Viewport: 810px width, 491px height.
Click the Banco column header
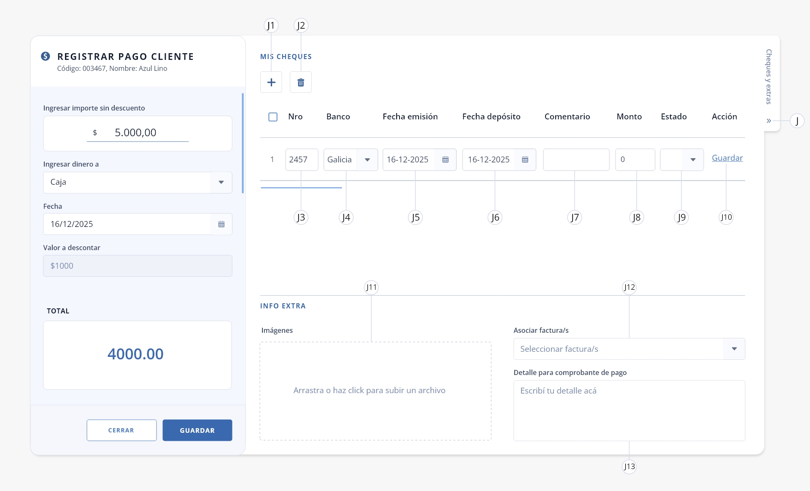click(x=338, y=116)
